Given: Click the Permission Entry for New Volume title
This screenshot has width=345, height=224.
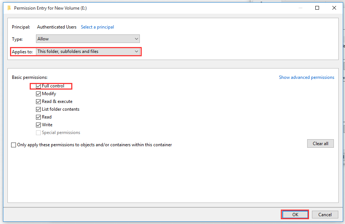Looking at the screenshot, I should coord(50,8).
